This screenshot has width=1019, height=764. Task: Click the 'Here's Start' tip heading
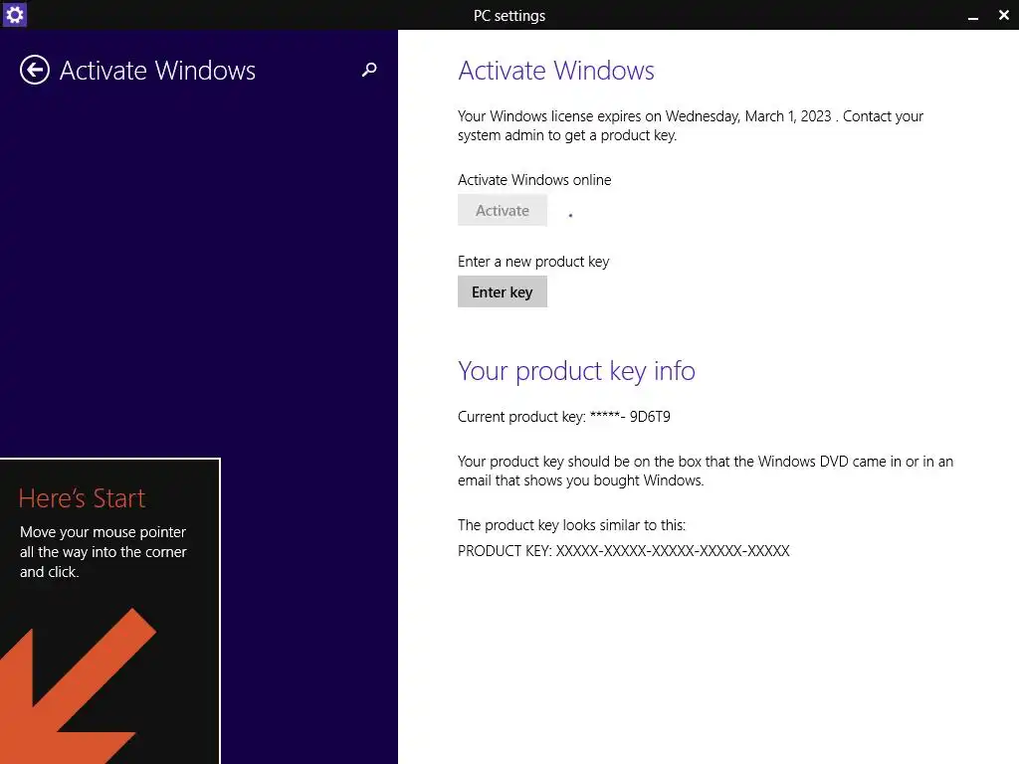coord(82,498)
